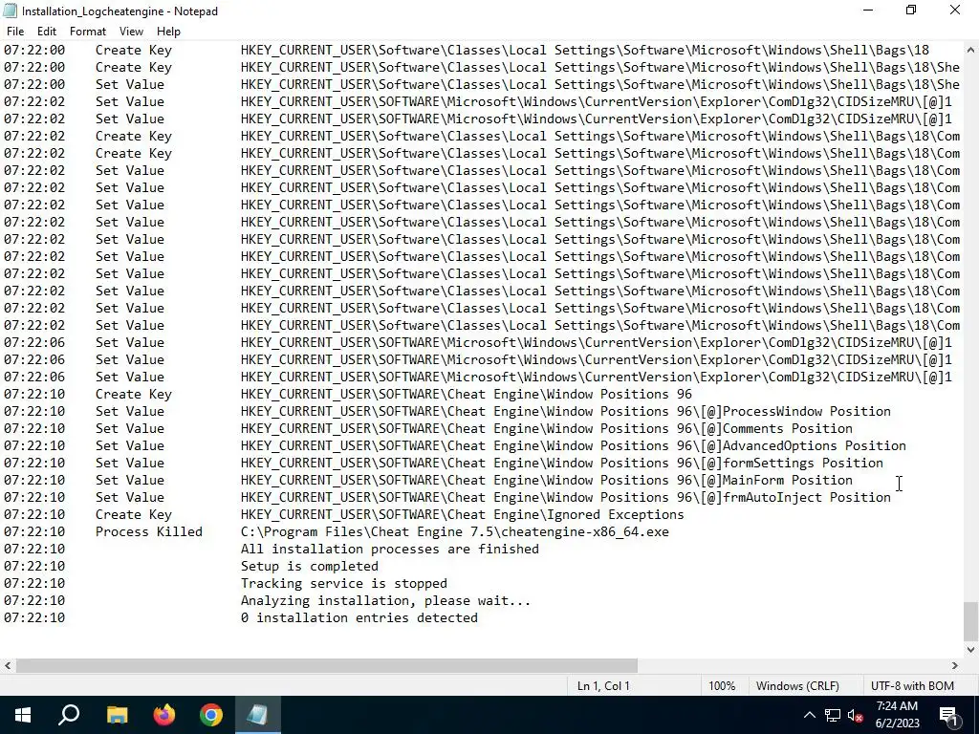Viewport: 979px width, 734px height.
Task: Click the Notepad taskbar icon
Action: 258,715
